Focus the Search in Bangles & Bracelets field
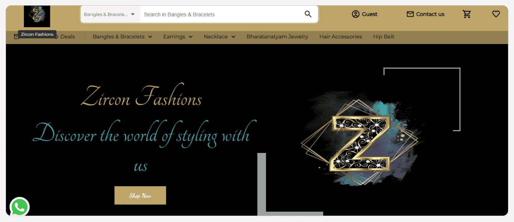Image resolution: width=514 pixels, height=222 pixels. 222,14
